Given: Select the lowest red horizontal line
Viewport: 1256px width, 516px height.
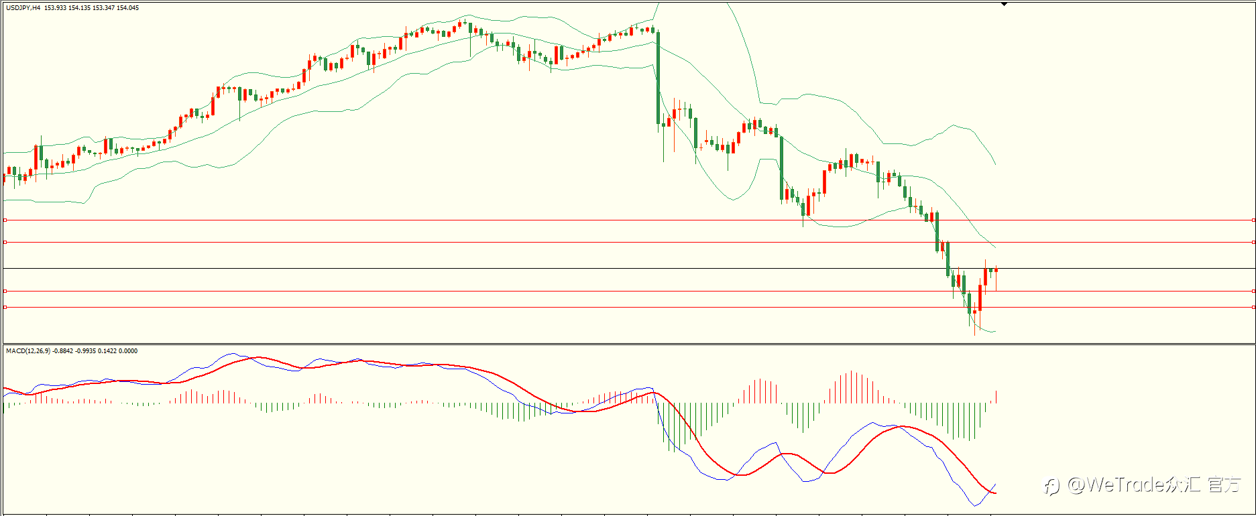Looking at the screenshot, I should tap(628, 307).
